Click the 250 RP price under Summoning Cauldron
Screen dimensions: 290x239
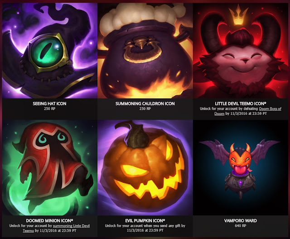pyautogui.click(x=145, y=109)
